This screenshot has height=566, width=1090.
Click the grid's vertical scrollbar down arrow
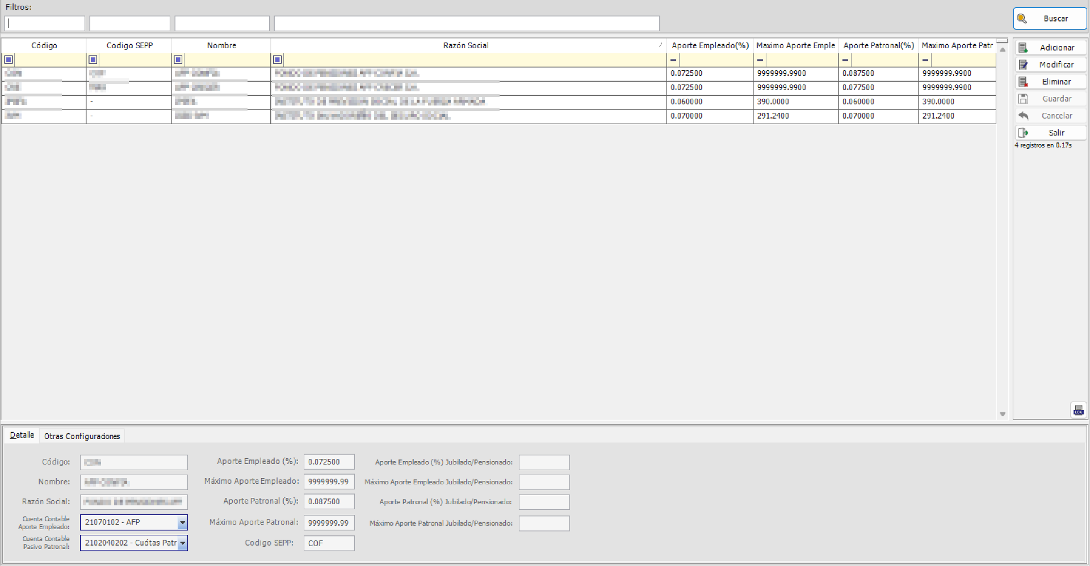1003,414
